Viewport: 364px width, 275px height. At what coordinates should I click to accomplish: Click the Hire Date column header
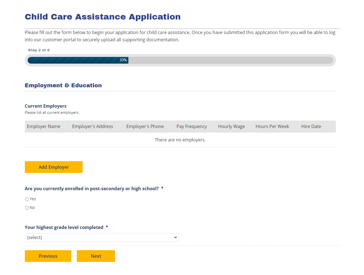pyautogui.click(x=311, y=126)
